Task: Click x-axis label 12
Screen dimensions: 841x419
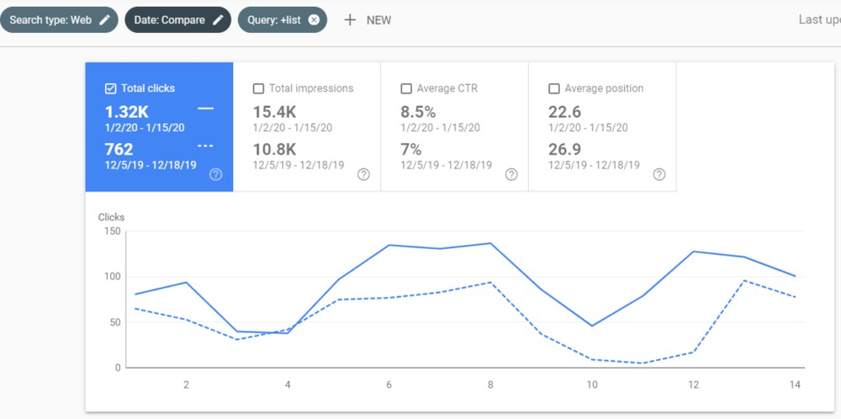Action: tap(694, 385)
